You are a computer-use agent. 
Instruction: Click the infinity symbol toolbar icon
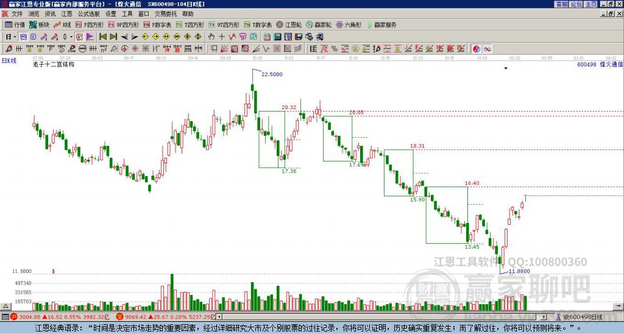point(487,49)
